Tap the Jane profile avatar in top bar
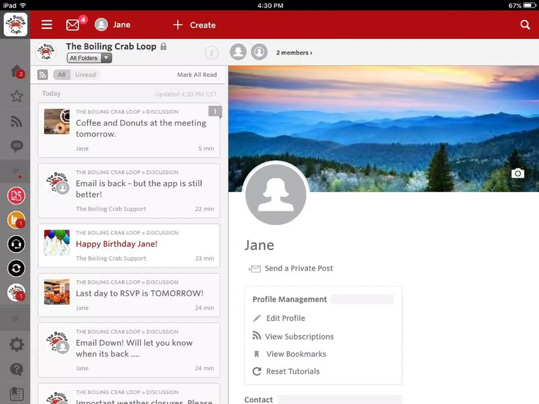The image size is (539, 404). pos(101,25)
